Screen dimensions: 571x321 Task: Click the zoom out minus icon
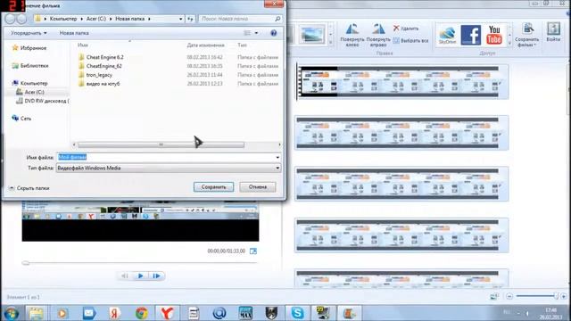point(509,296)
